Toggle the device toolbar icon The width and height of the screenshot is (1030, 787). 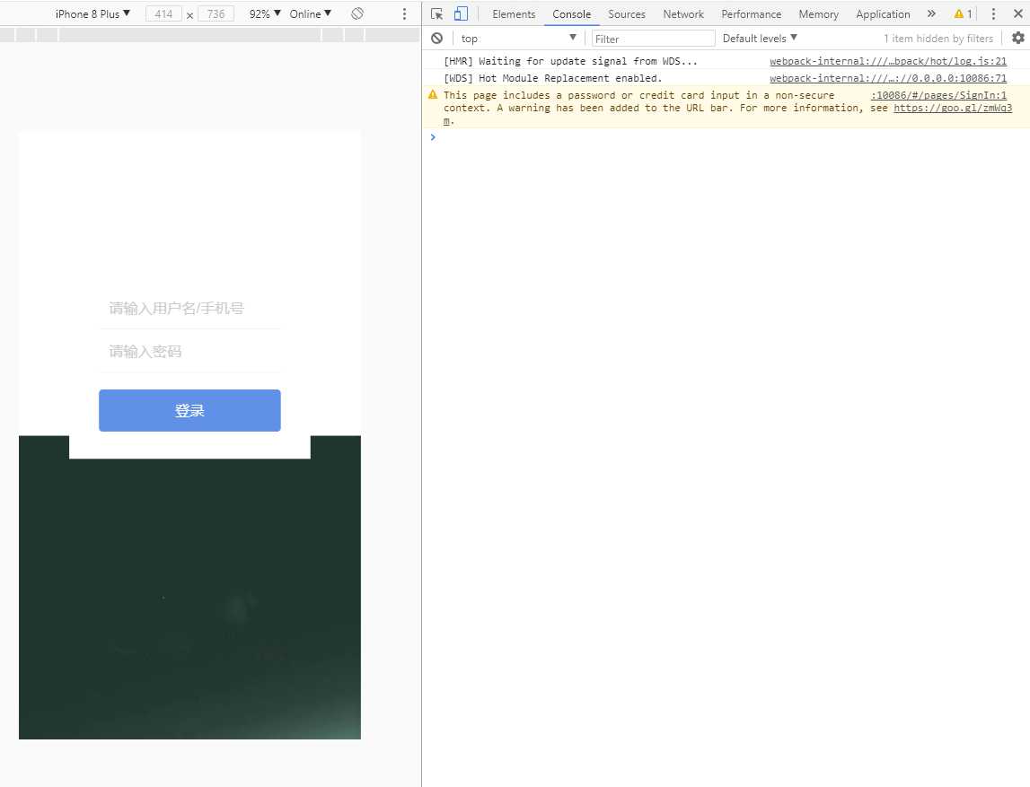(462, 13)
